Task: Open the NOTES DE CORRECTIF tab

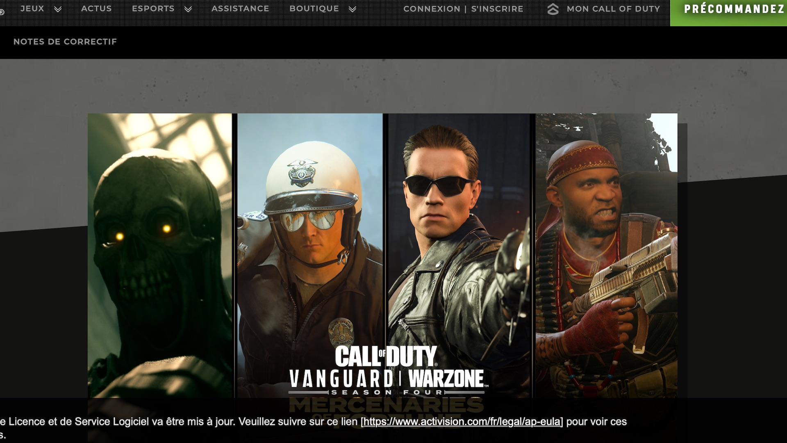Action: click(65, 42)
